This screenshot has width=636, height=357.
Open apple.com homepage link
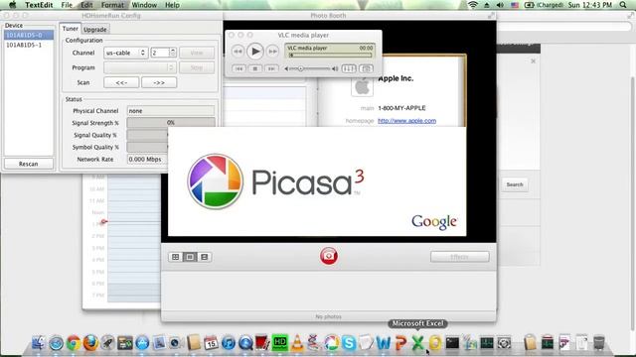[406, 121]
